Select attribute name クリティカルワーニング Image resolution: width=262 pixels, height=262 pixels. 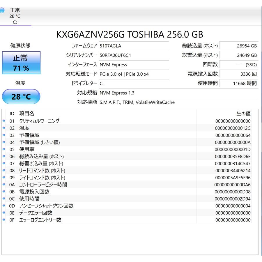pos(39,121)
